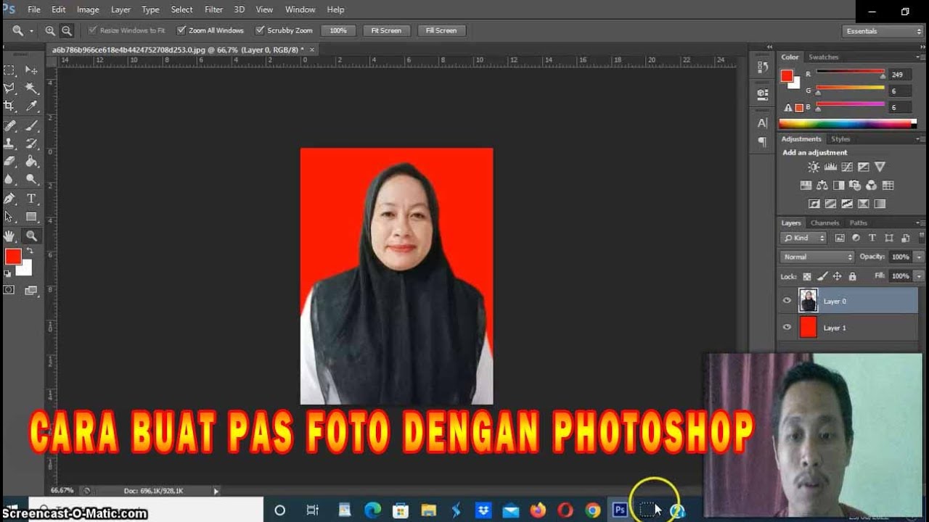Screen dimensions: 929x522
Task: Open the Essentials workspace dropdown
Action: [x=883, y=31]
